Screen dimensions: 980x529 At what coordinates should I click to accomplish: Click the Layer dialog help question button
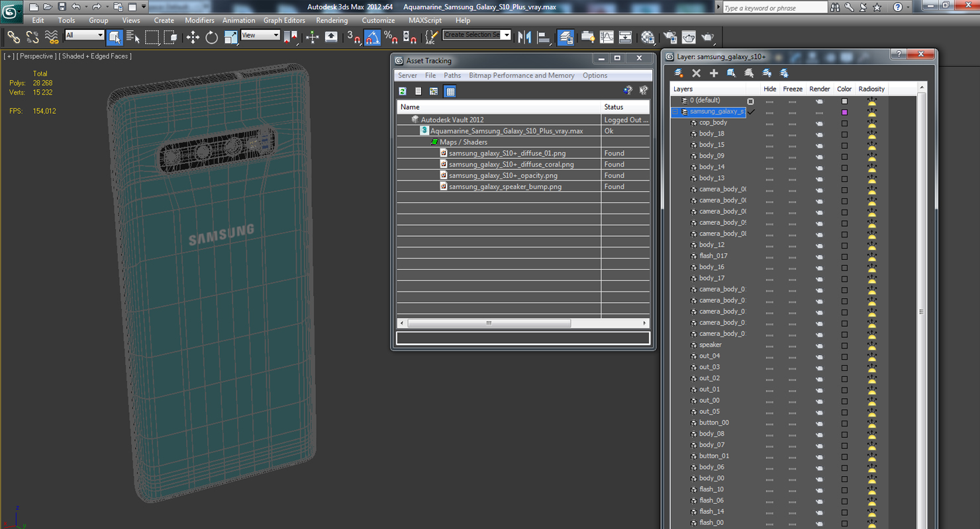pyautogui.click(x=898, y=54)
